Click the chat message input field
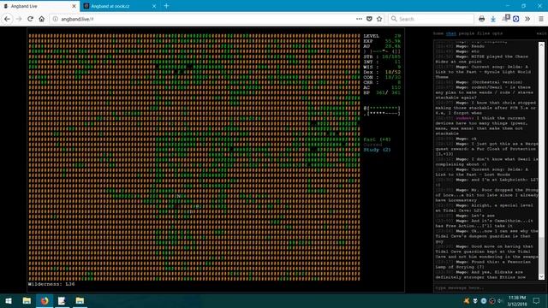548x308 pixels. [x=489, y=287]
